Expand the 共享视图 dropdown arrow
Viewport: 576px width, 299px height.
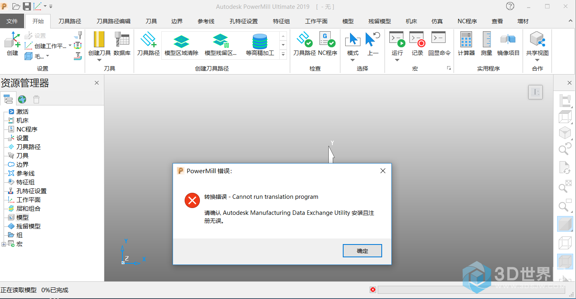tap(537, 60)
